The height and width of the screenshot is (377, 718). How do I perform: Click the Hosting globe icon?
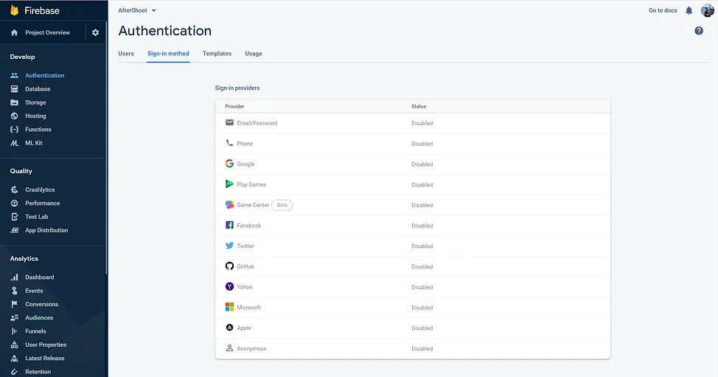pos(14,116)
